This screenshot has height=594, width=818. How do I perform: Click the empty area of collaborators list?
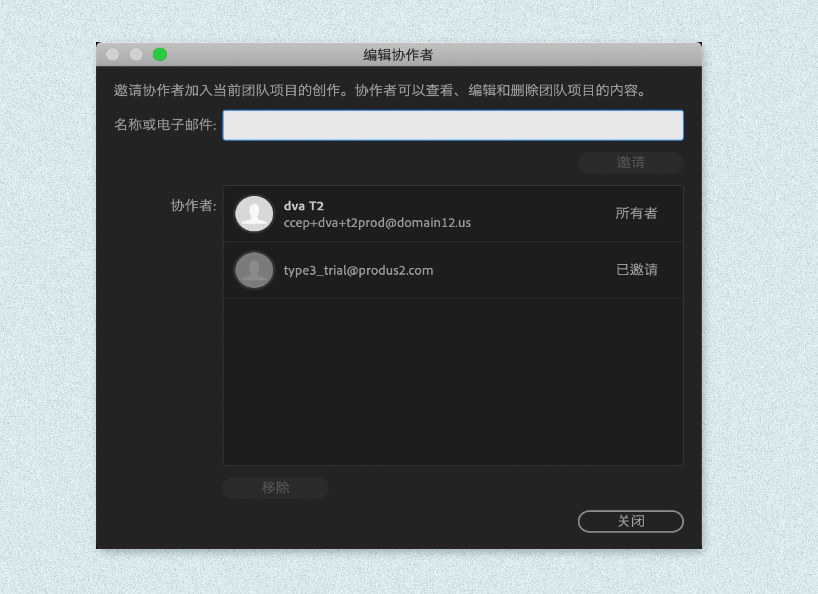(x=453, y=382)
